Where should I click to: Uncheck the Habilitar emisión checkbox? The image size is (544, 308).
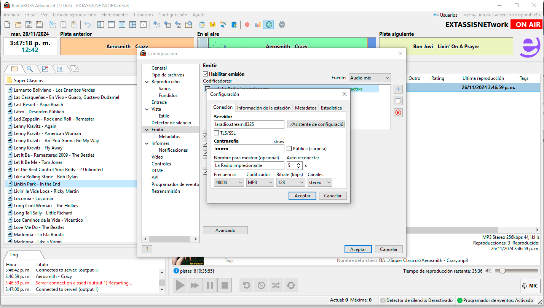[205, 74]
